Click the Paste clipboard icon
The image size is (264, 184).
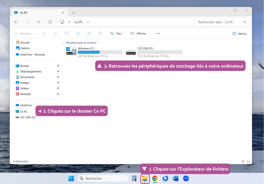tap(67, 34)
